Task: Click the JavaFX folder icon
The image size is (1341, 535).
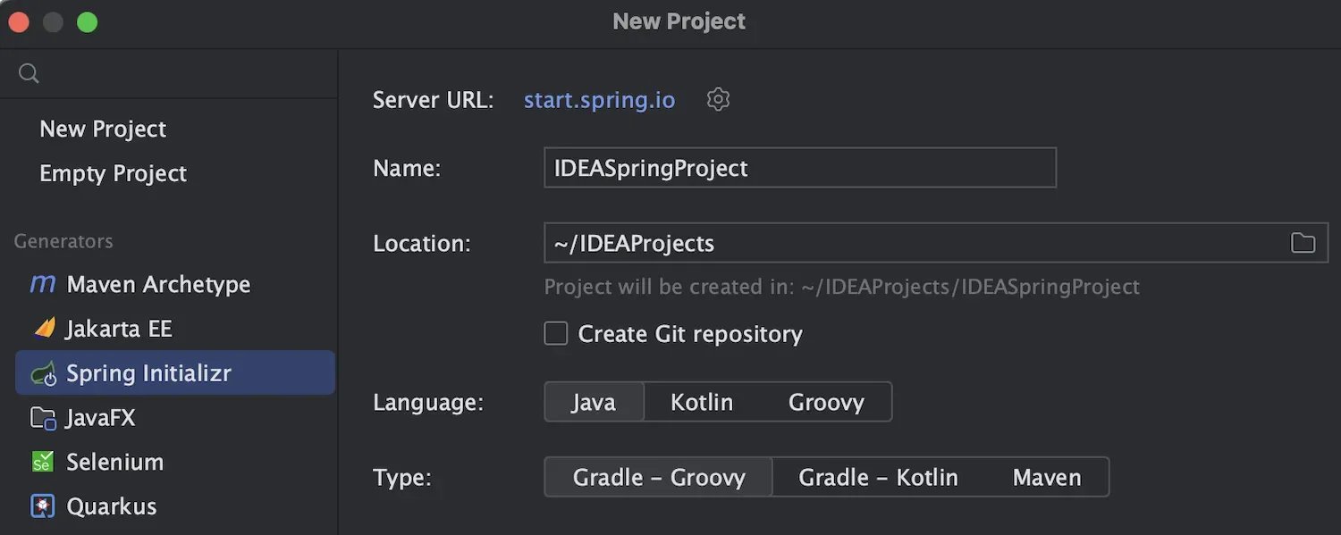Action: tap(44, 418)
